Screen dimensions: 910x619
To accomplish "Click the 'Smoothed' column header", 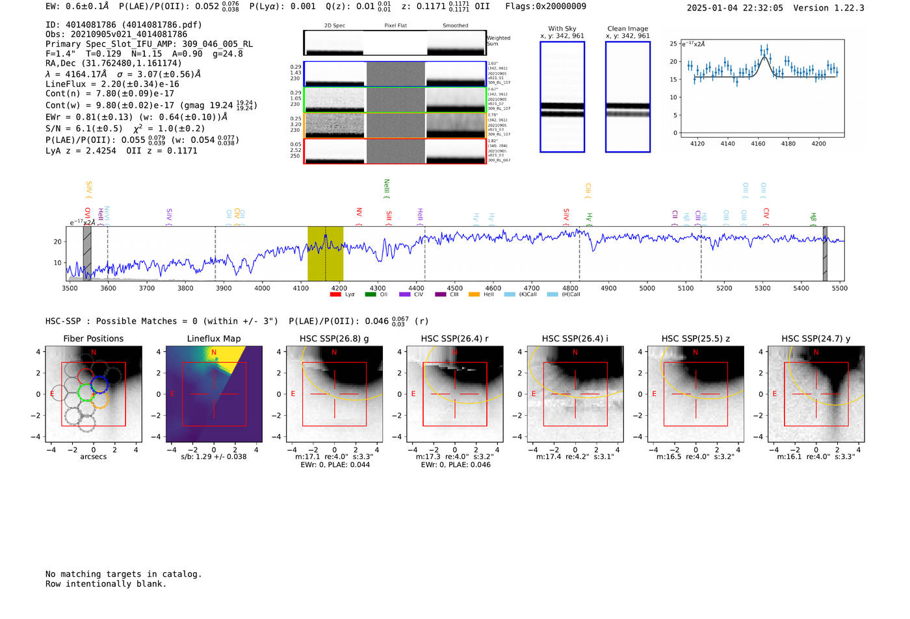I will [x=455, y=26].
